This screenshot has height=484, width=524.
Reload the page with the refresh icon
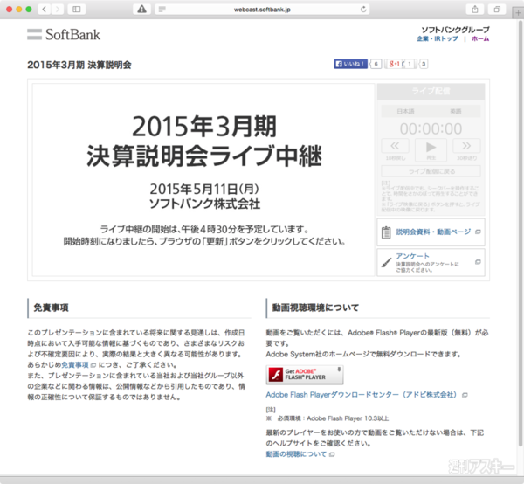coord(363,10)
